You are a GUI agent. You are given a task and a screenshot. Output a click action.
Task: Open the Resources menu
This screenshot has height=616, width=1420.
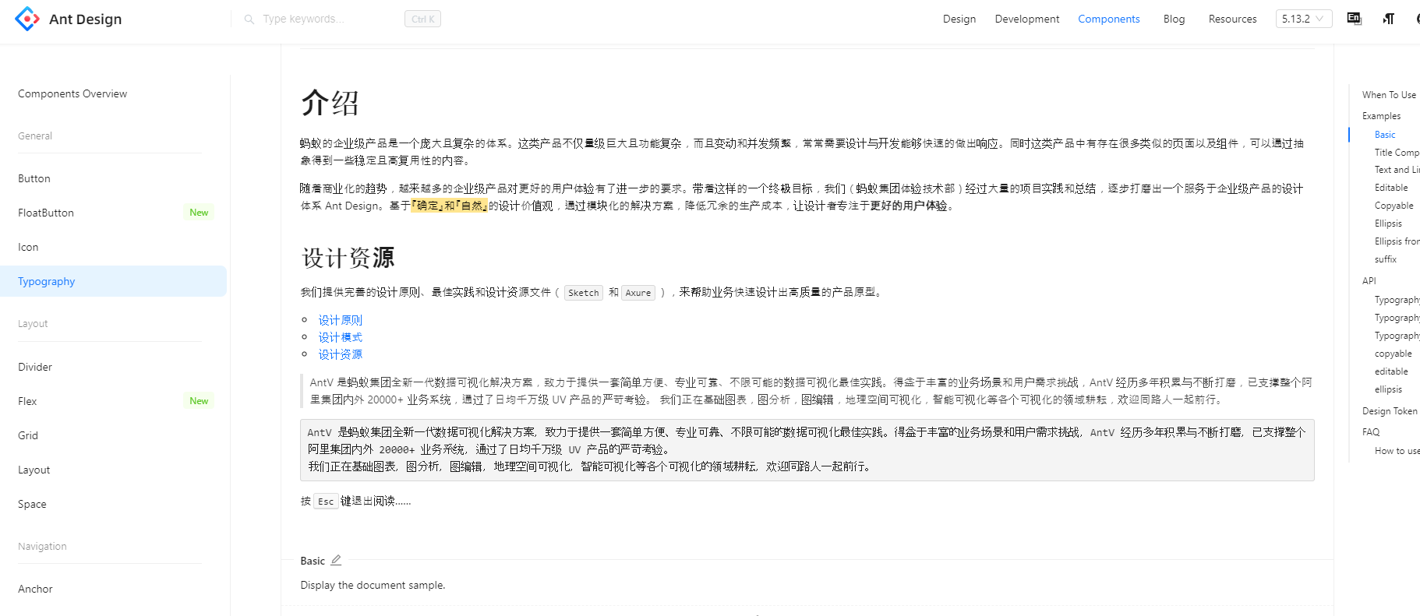point(1232,19)
